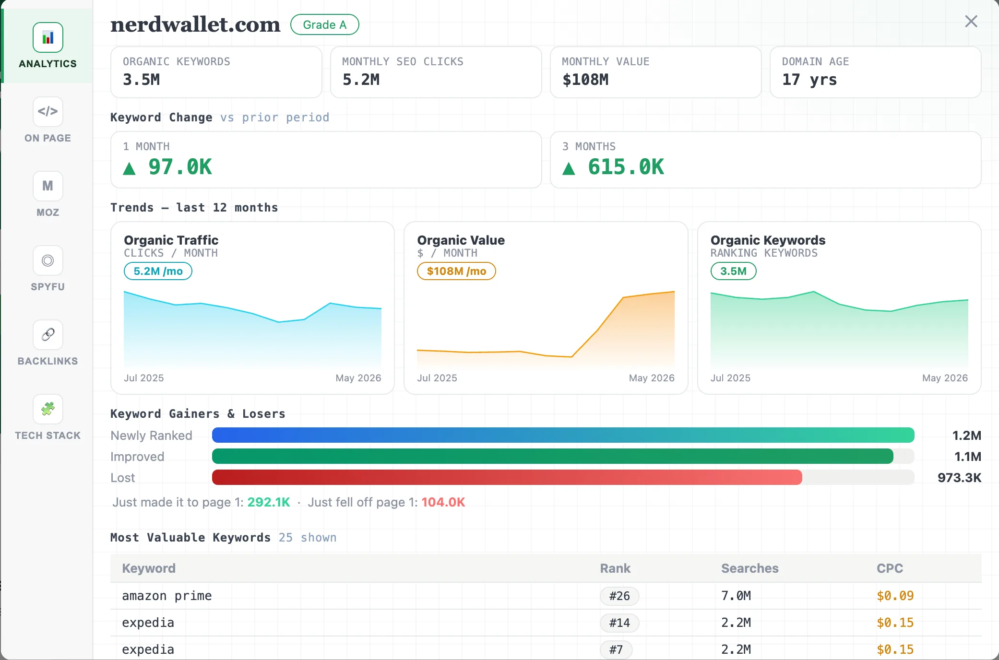Click the '25 shown' keywords label
The image size is (999, 660).
click(308, 538)
